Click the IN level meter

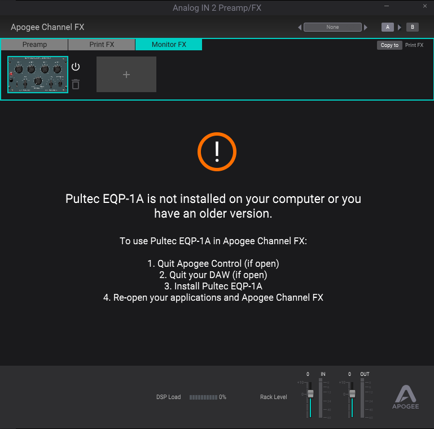(x=321, y=398)
